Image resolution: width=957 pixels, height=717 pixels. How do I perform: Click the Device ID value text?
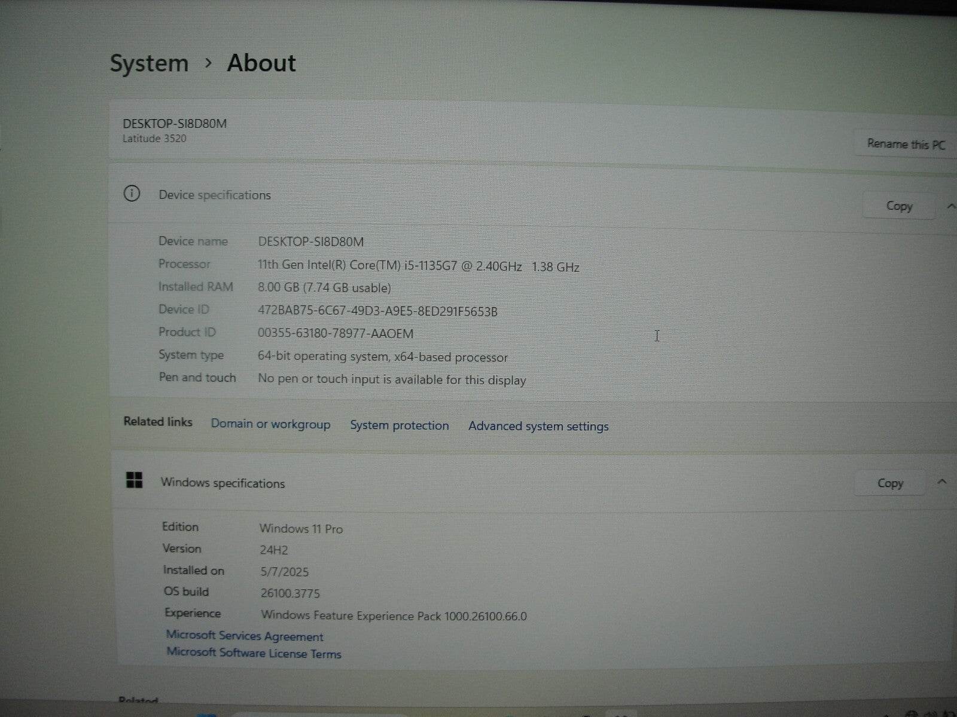coord(377,311)
